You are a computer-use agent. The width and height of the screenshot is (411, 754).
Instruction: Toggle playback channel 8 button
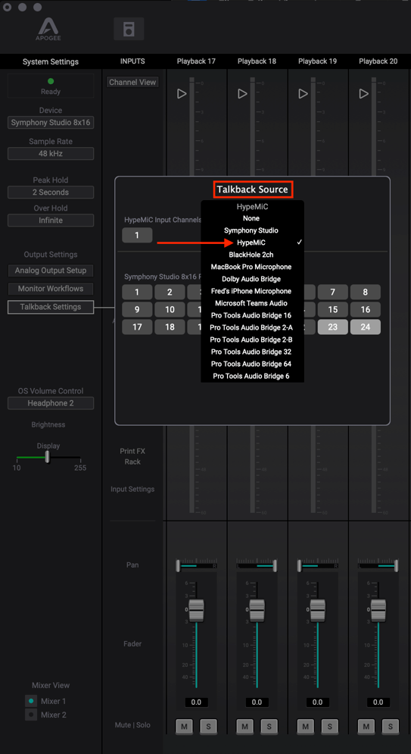pos(366,292)
